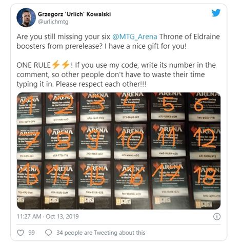Select code card numbered 6 in photo
Screen dimensions: 243x245
coord(205,106)
